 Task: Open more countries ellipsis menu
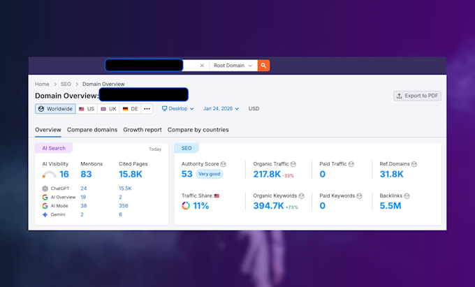pos(147,109)
